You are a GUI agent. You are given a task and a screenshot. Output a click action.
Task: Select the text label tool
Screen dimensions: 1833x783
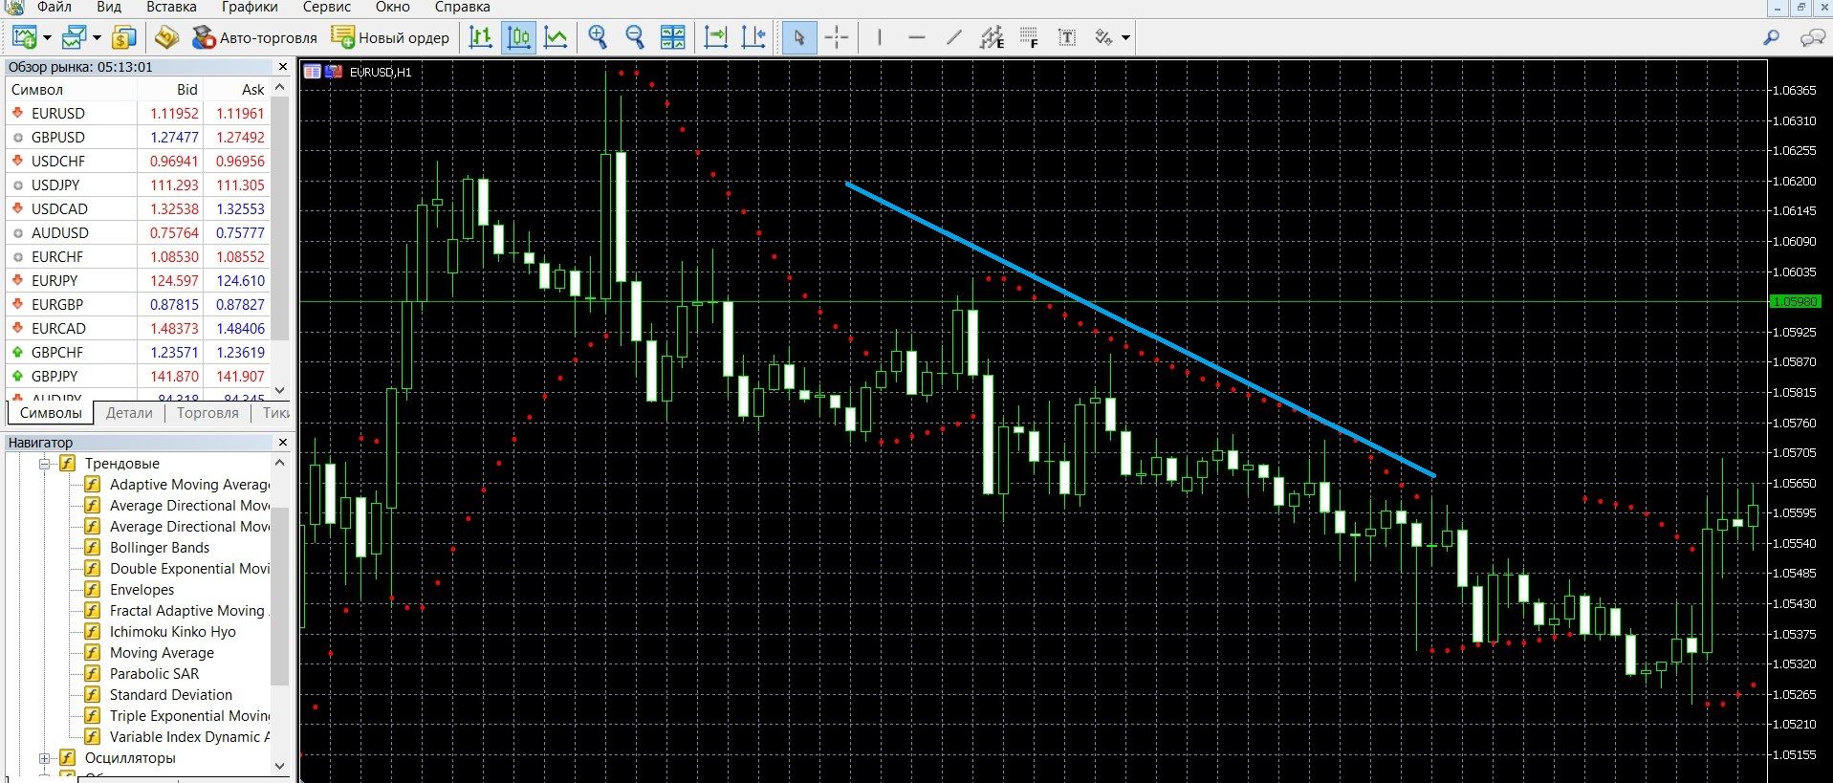(1067, 37)
